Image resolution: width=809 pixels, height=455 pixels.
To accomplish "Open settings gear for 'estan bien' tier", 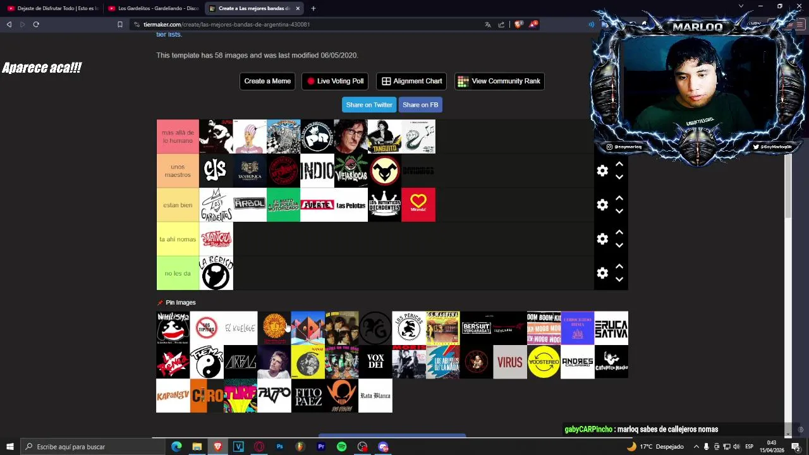I will coord(602,205).
